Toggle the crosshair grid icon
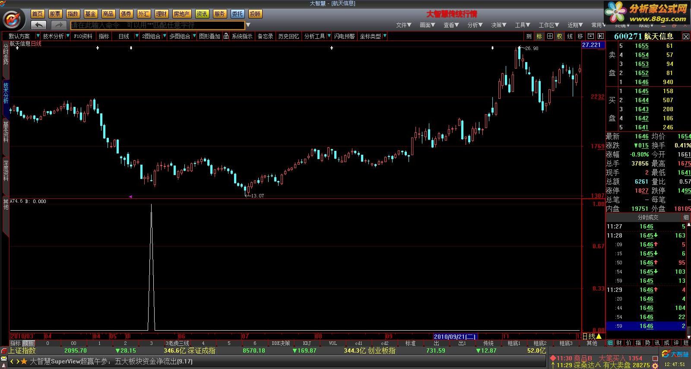 [550, 36]
